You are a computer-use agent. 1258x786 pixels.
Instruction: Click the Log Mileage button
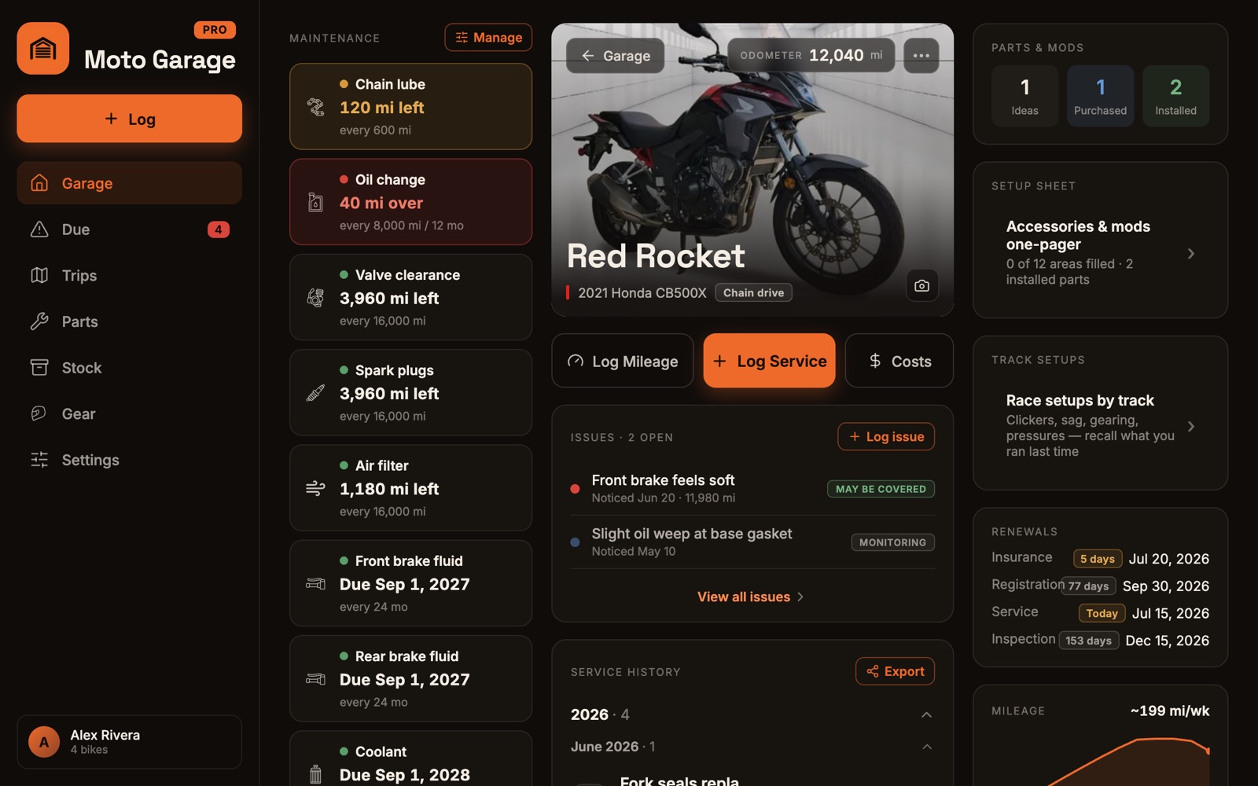pyautogui.click(x=623, y=361)
